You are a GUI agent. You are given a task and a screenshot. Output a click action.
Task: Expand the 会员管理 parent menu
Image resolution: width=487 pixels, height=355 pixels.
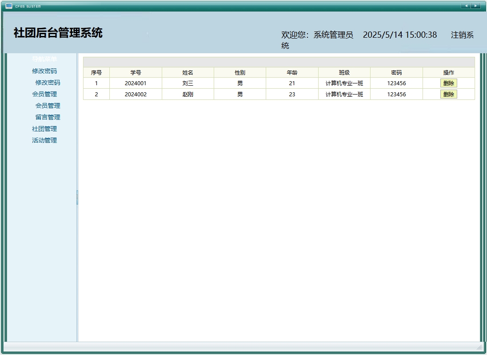[44, 94]
